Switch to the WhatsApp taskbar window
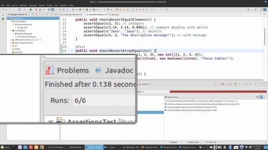The height and width of the screenshot is (150, 268). [x=57, y=147]
